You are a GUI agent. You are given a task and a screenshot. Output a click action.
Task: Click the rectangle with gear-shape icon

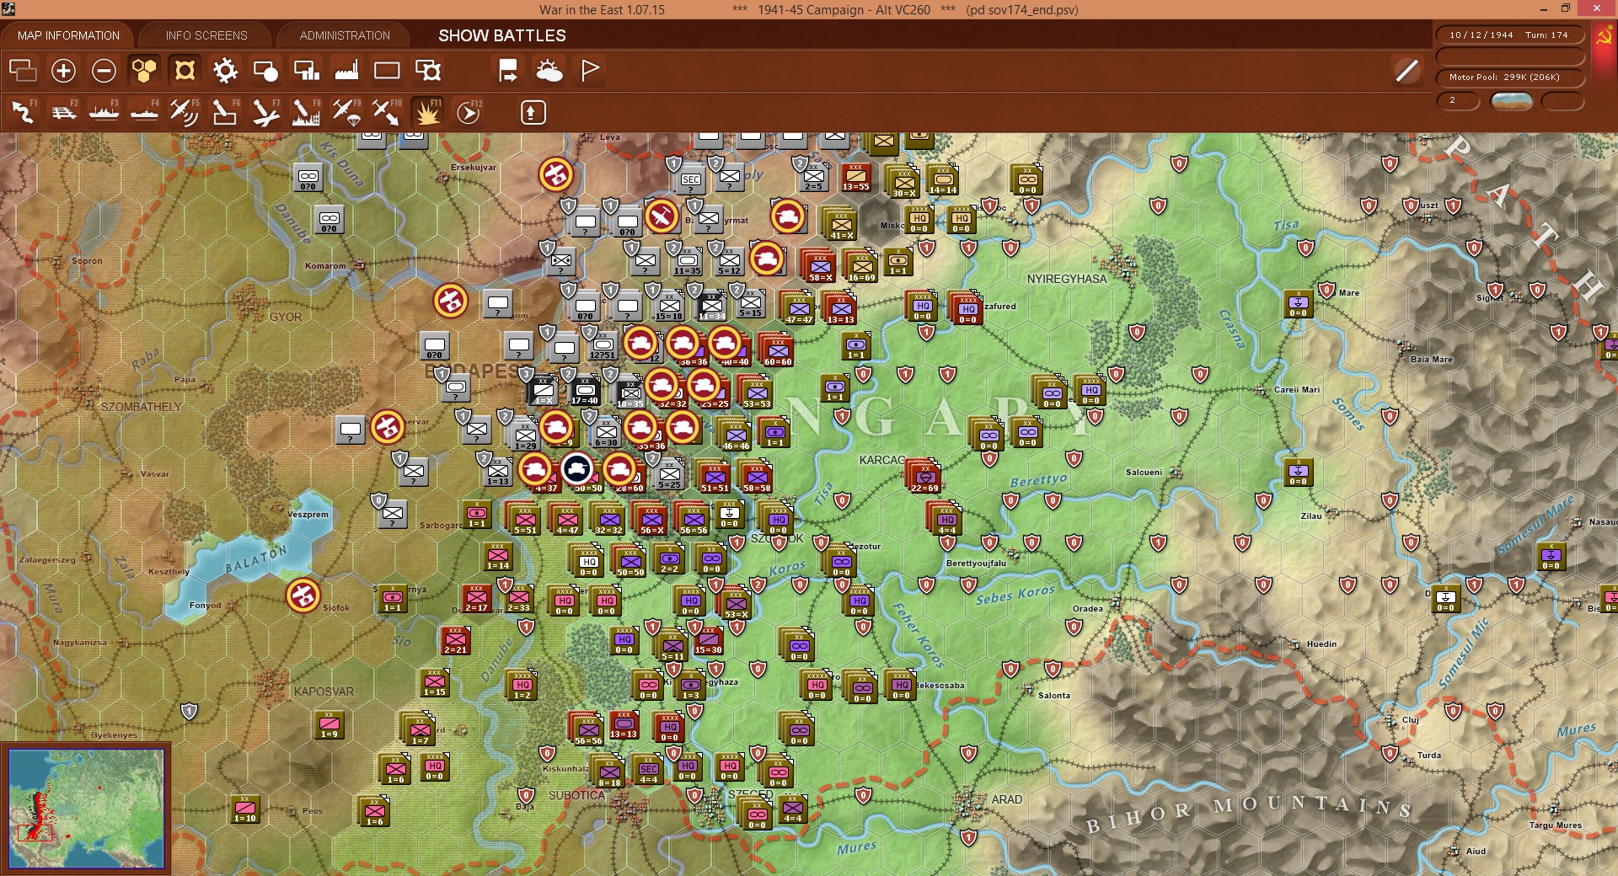tap(428, 71)
